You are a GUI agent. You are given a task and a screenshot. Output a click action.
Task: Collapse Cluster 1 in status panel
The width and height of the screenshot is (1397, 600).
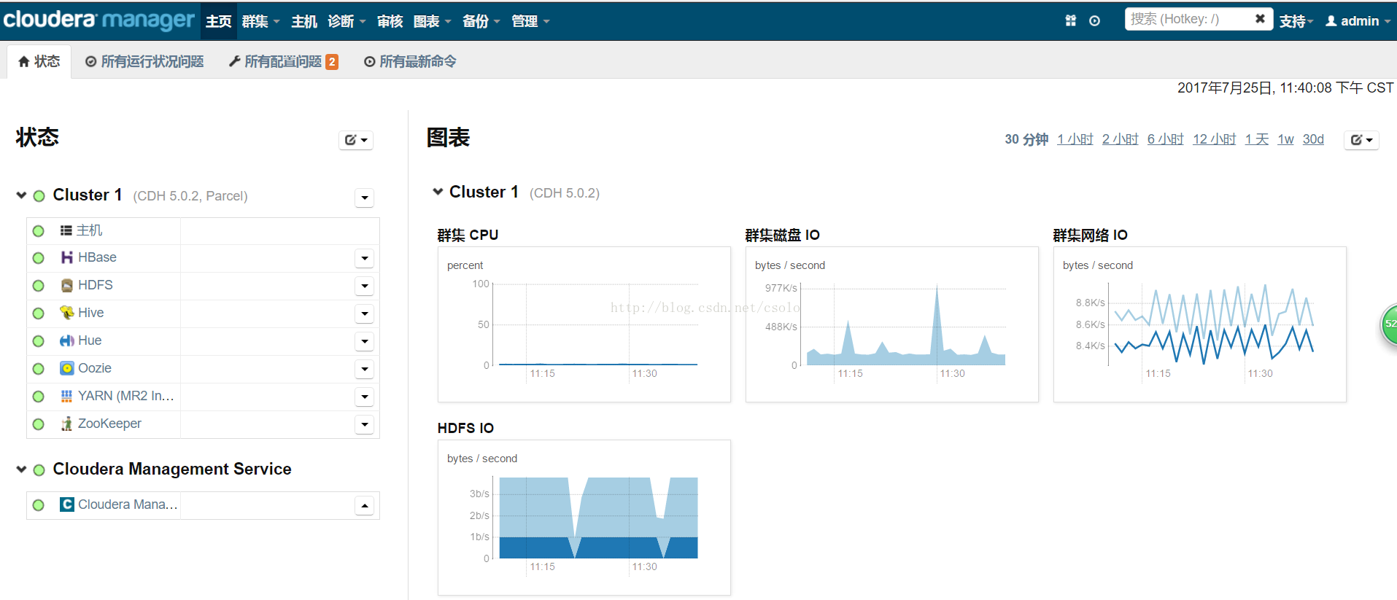click(x=21, y=195)
